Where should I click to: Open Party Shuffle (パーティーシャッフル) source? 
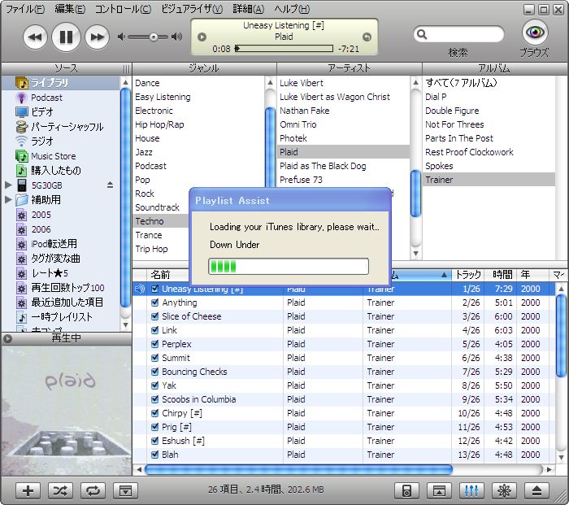(60, 127)
